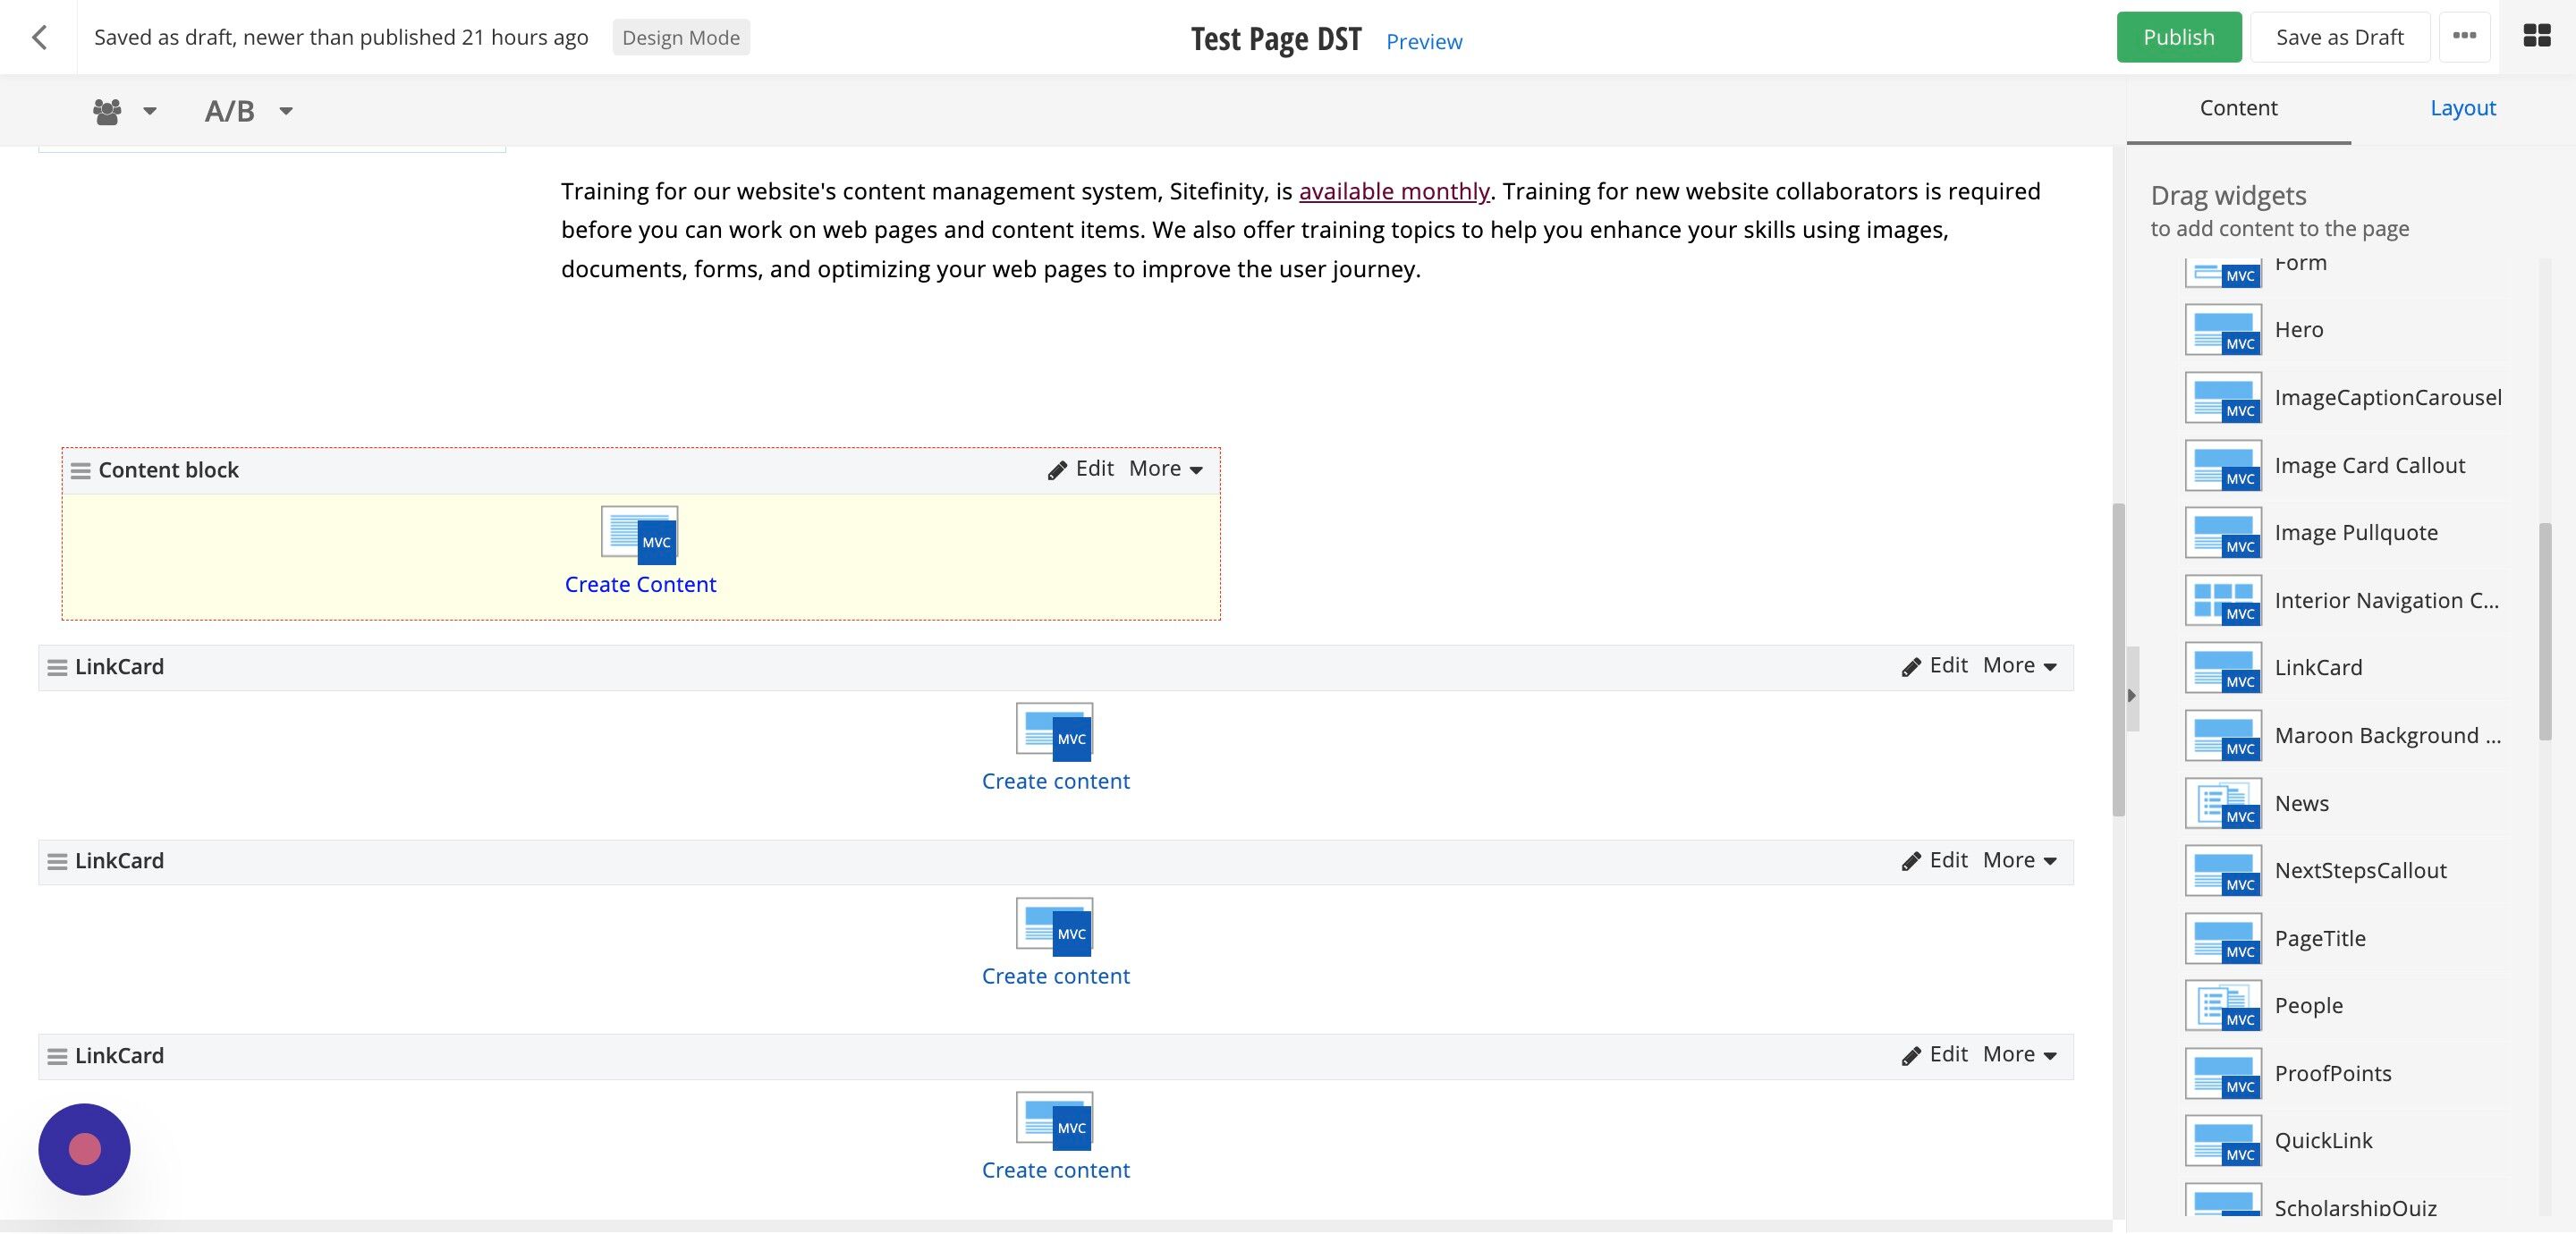This screenshot has width=2576, height=1234.
Task: Select the ProofPoints widget icon
Action: click(x=2223, y=1073)
